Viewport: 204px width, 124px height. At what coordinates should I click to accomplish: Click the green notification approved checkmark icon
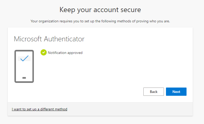click(43, 53)
